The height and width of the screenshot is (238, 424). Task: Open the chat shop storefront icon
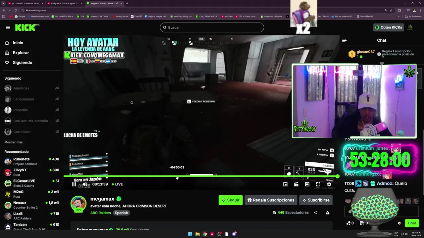point(362,223)
